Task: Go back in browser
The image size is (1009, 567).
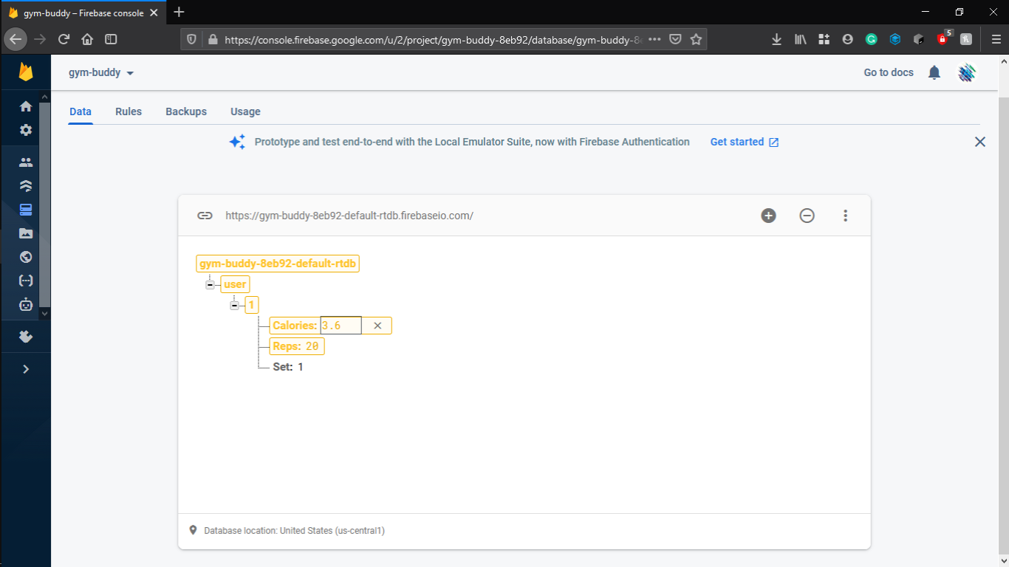Action: pyautogui.click(x=16, y=39)
